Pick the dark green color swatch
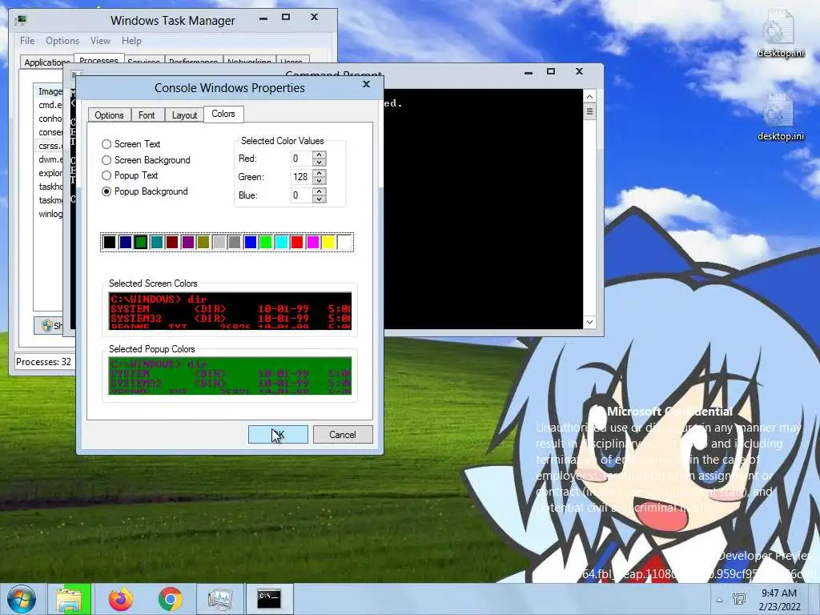Image resolution: width=820 pixels, height=615 pixels. pos(141,242)
